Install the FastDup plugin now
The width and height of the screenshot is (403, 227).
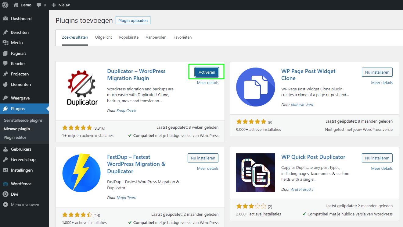pos(203,158)
